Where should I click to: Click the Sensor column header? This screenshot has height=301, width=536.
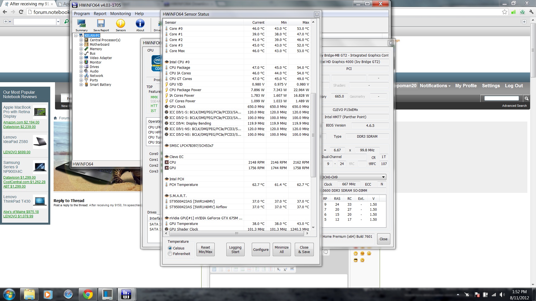click(x=203, y=22)
